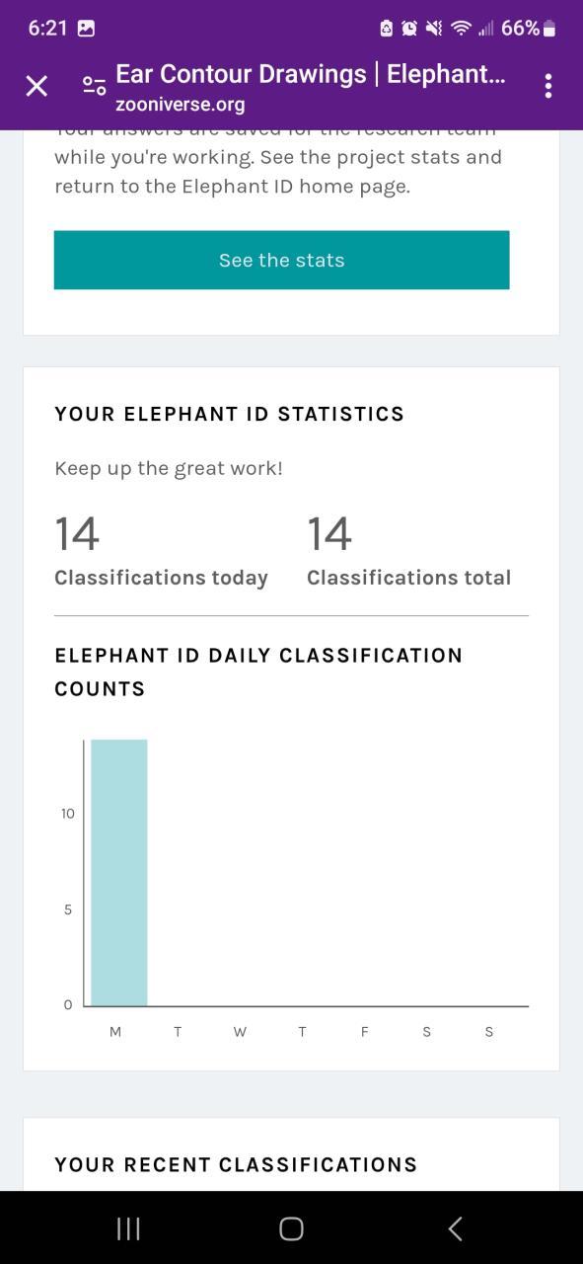Tap the Wi-Fi icon in status bar
Screen dimensions: 583x1264
pyautogui.click(x=461, y=29)
